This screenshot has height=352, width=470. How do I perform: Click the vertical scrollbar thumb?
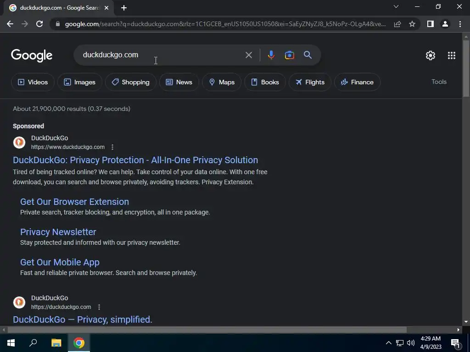(466, 68)
